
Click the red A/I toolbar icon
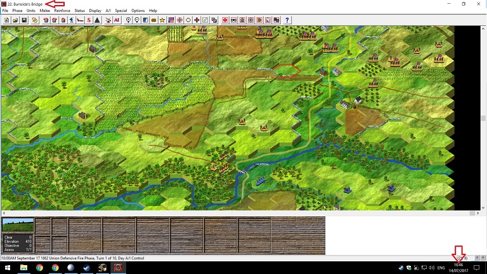117,20
